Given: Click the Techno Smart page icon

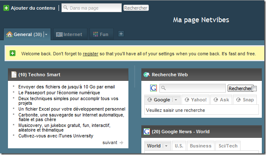Looking at the screenshot, I should click(x=14, y=75).
